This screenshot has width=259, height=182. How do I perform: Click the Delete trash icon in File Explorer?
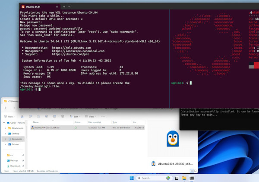[63, 116]
